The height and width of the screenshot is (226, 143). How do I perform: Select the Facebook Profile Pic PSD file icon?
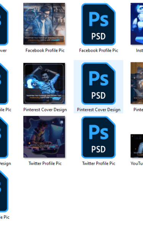click(98, 24)
